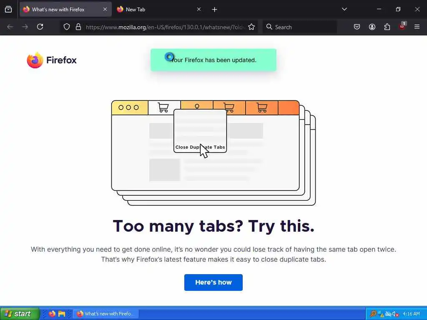Click the Close Duplicate Tabs illustration
This screenshot has width=427, height=320.
click(x=213, y=152)
